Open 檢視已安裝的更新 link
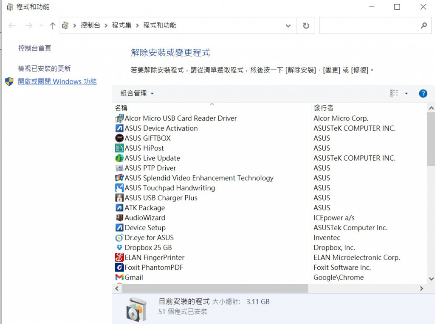This screenshot has height=324, width=435. pyautogui.click(x=44, y=68)
